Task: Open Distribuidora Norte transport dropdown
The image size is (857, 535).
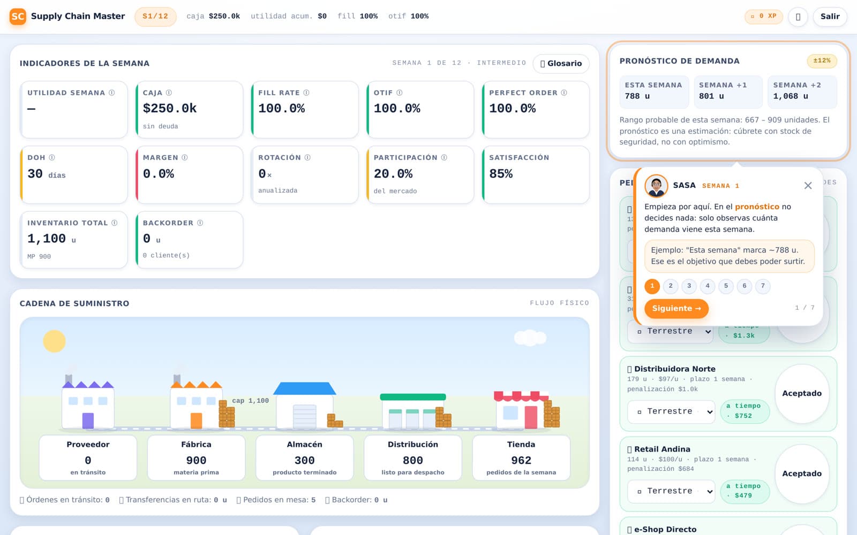Action: 671,411
